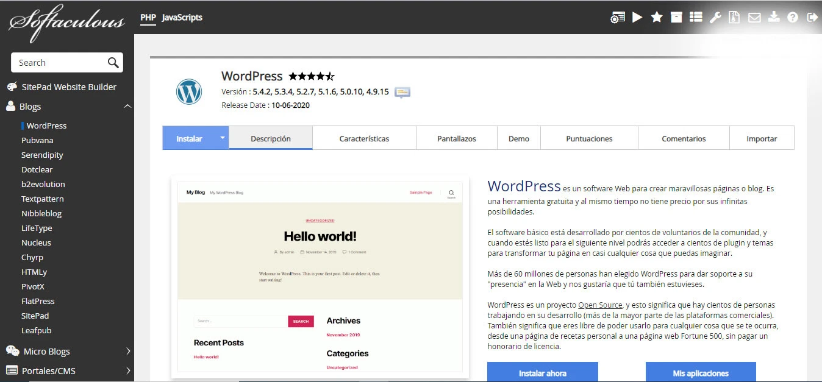Screen dimensions: 822x382
Task: Open the Instalar dropdown arrow
Action: pyautogui.click(x=223, y=138)
